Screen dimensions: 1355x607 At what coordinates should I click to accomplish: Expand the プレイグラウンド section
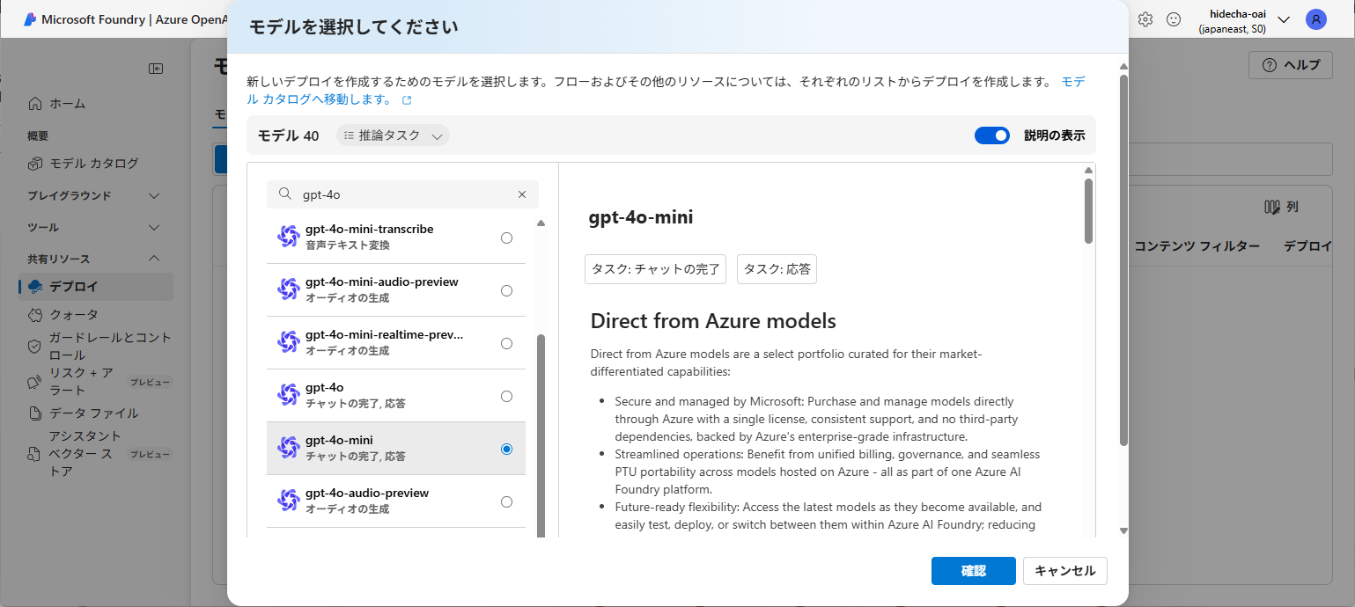click(x=154, y=195)
